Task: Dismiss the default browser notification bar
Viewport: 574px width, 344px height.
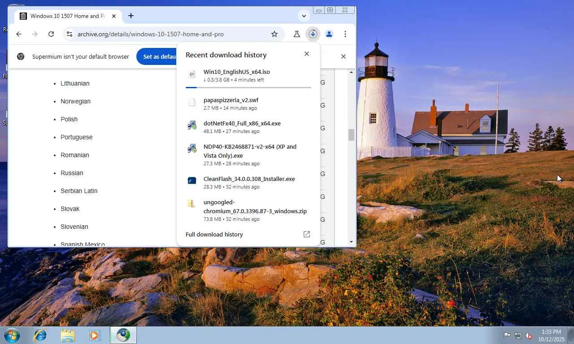Action: click(344, 56)
